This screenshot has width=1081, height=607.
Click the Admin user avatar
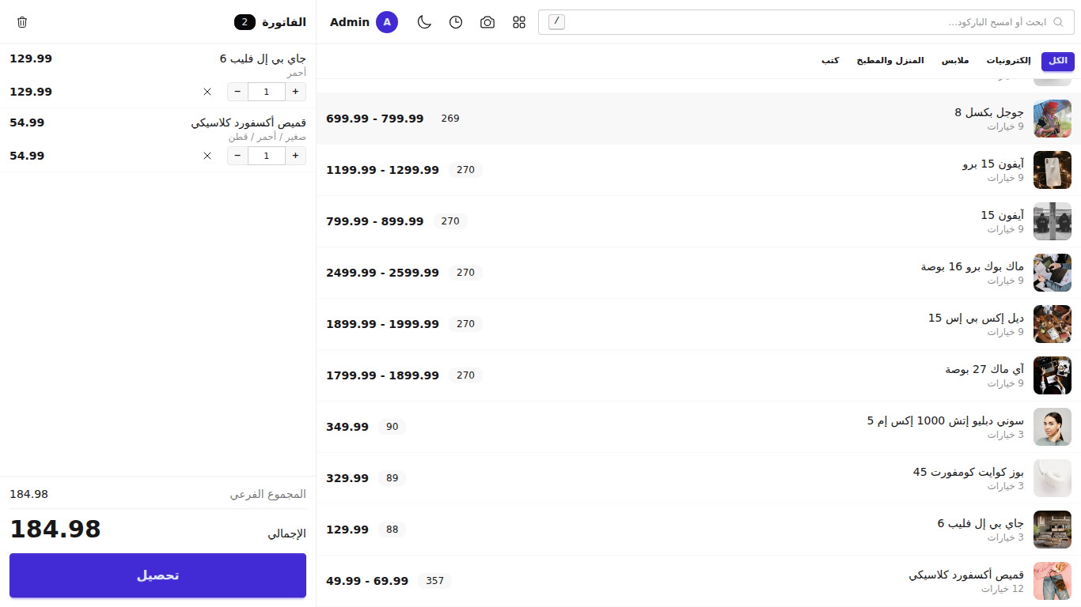click(x=387, y=22)
